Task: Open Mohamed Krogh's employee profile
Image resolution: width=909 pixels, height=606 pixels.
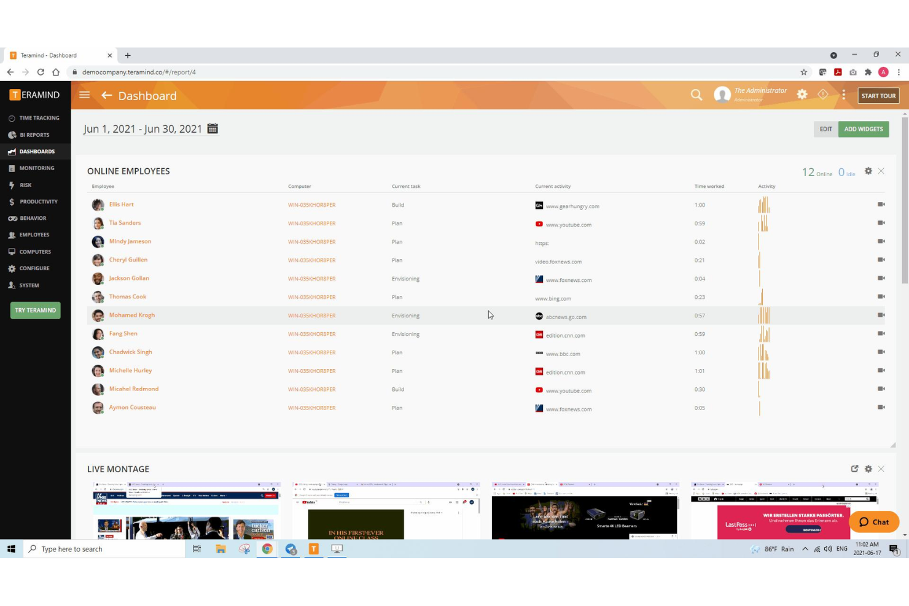Action: (131, 314)
